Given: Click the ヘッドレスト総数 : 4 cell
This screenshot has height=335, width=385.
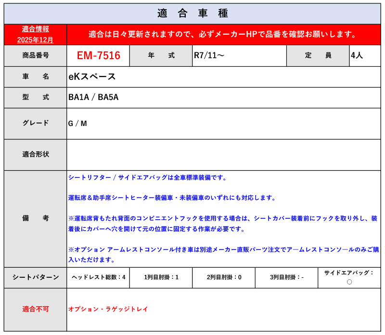Looking at the screenshot, I should coord(98,277).
